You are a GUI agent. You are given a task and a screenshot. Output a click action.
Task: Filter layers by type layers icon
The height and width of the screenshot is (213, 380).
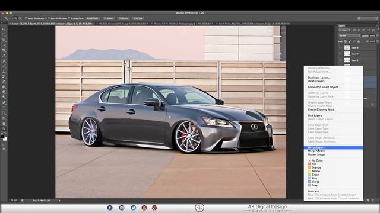pos(363,30)
